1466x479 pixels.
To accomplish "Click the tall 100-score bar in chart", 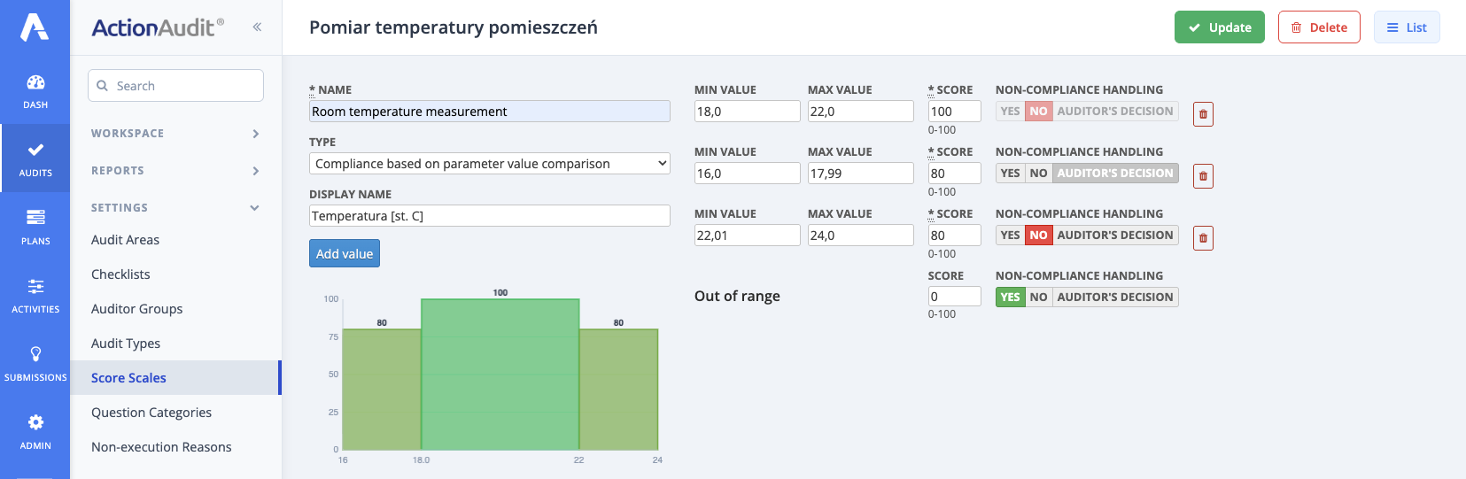I will pos(500,374).
